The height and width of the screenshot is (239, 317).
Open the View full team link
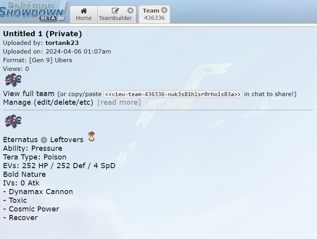tap(29, 94)
